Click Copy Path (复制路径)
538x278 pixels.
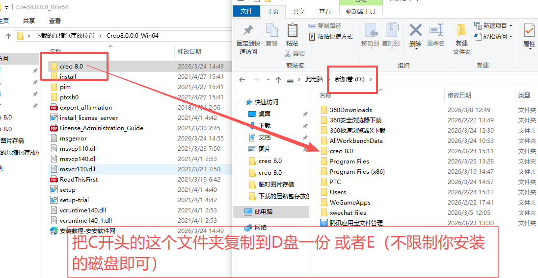pyautogui.click(x=324, y=26)
